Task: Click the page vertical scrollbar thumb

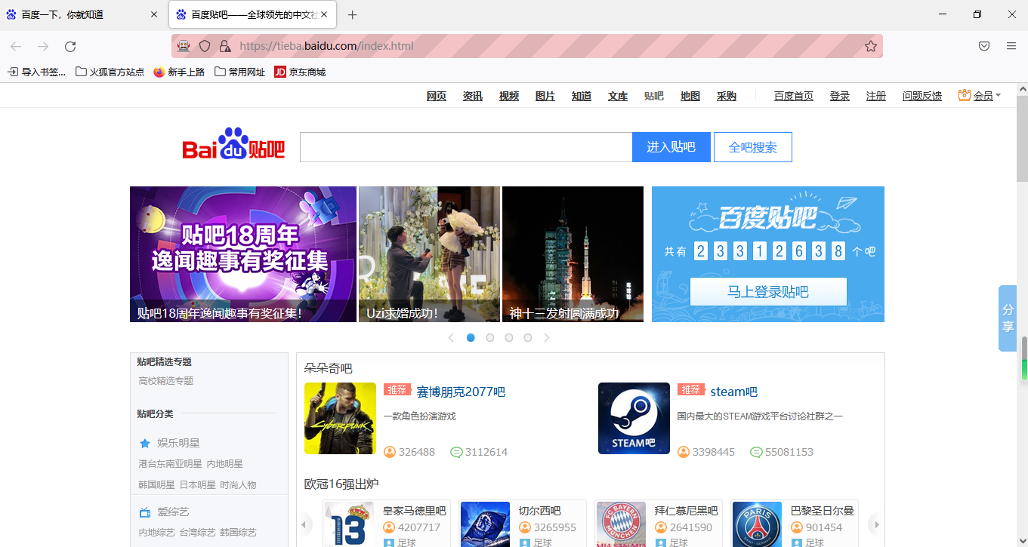Action: 1022,139
